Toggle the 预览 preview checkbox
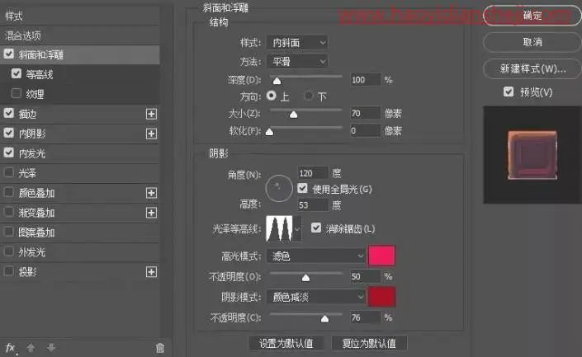The height and width of the screenshot is (357, 582). [509, 92]
